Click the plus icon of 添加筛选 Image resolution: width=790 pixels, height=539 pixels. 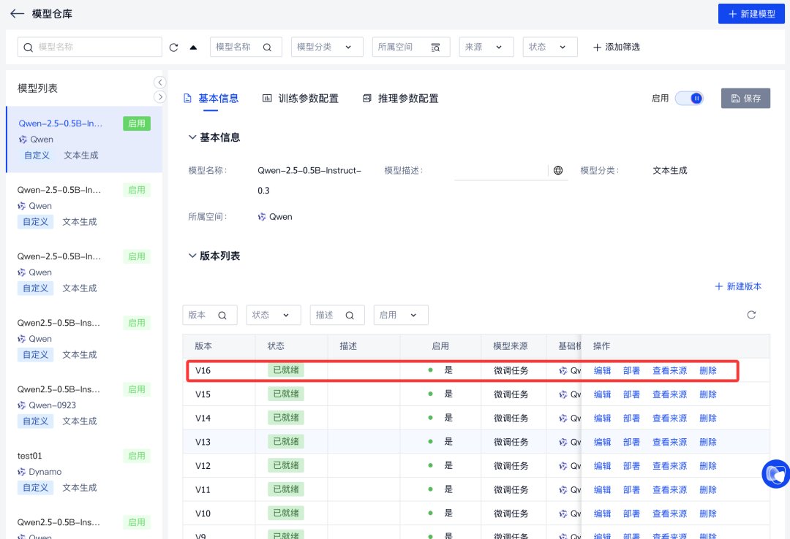pyautogui.click(x=597, y=47)
